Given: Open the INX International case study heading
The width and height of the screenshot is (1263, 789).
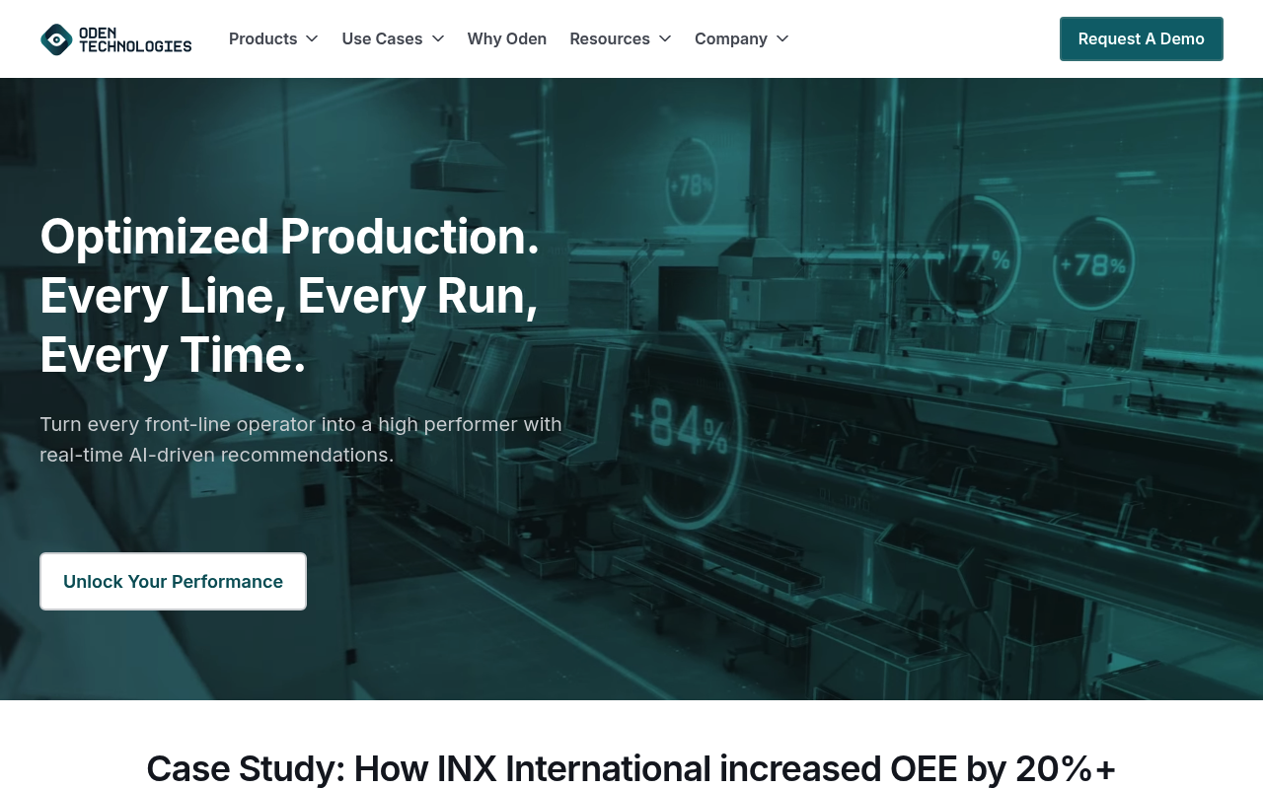Looking at the screenshot, I should click(x=631, y=768).
